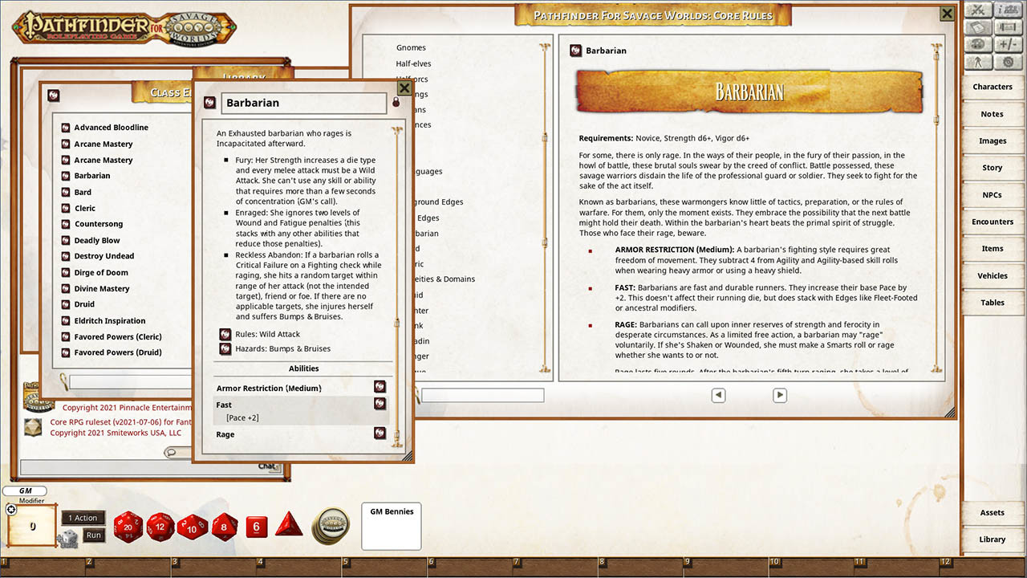Roll the d12 die
The height and width of the screenshot is (578, 1027).
[158, 527]
